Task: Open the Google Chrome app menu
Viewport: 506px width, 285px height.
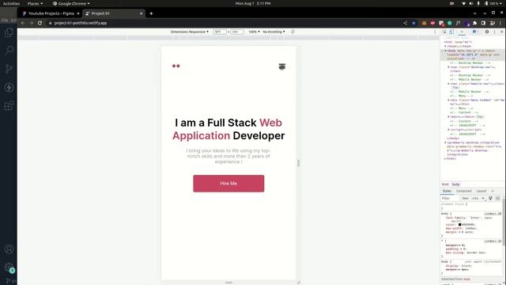Action: pyautogui.click(x=71, y=3)
